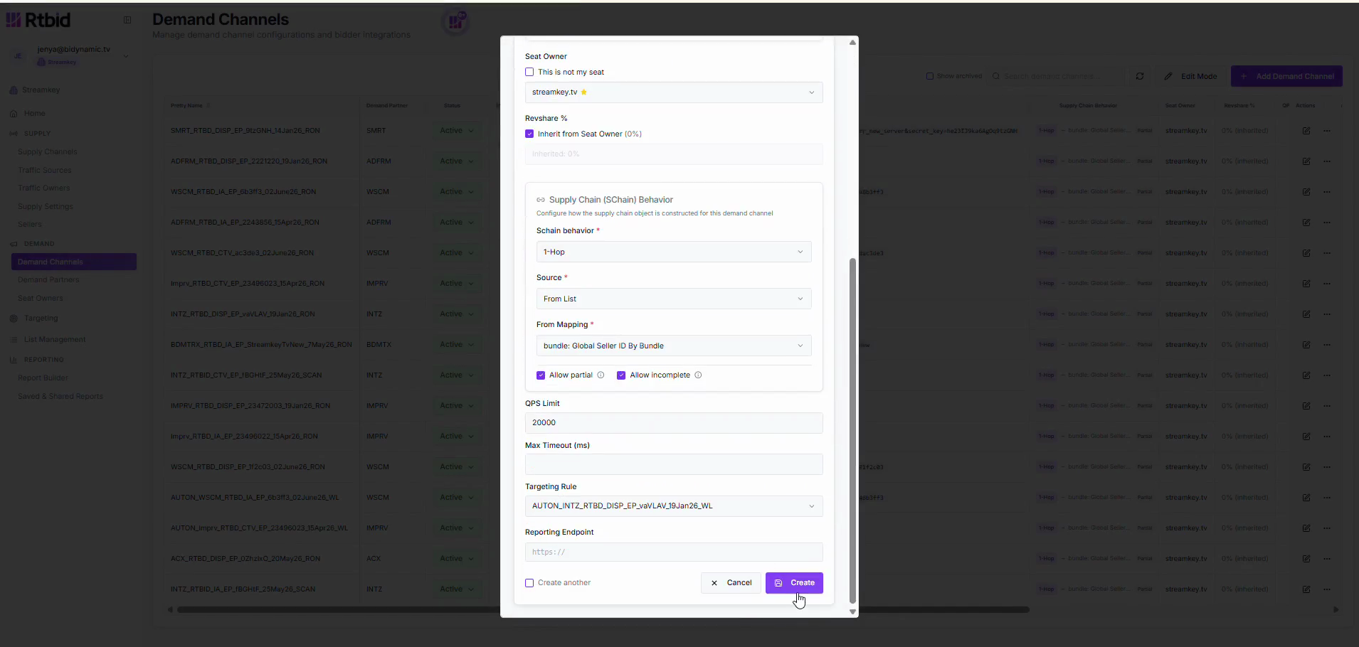
Task: Check the Create another checkbox
Action: click(529, 583)
